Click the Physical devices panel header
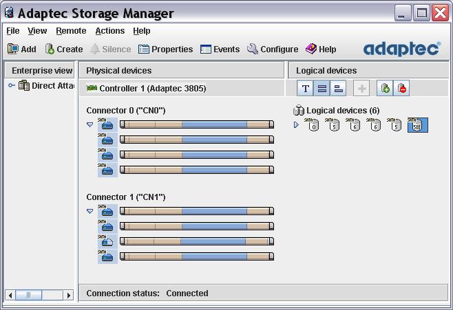The image size is (453, 310). point(181,70)
